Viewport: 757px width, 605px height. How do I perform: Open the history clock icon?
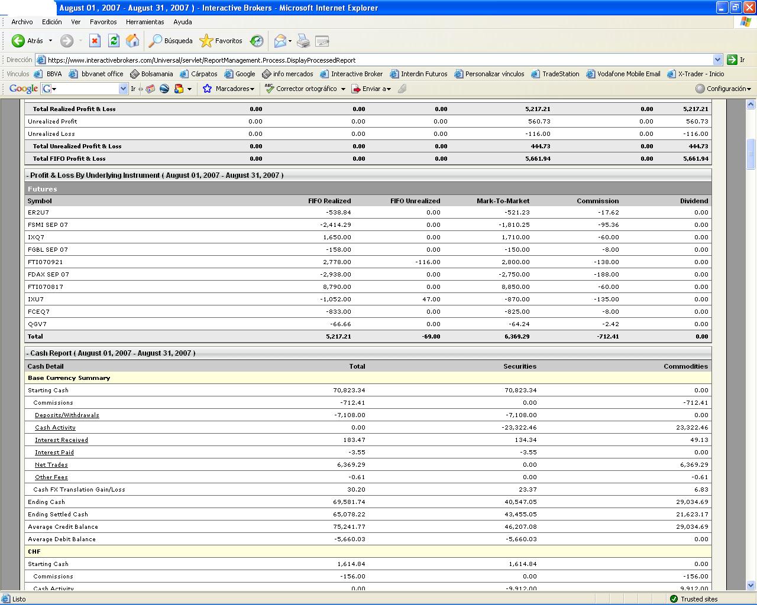coord(257,41)
